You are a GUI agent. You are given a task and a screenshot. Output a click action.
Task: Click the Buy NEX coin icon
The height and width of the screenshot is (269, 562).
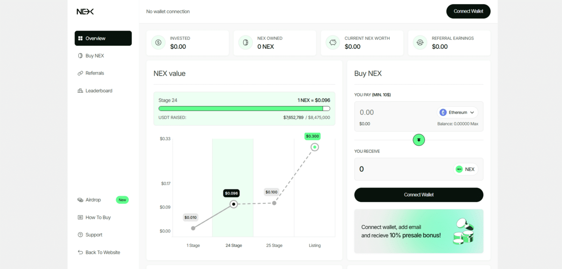pyautogui.click(x=81, y=56)
